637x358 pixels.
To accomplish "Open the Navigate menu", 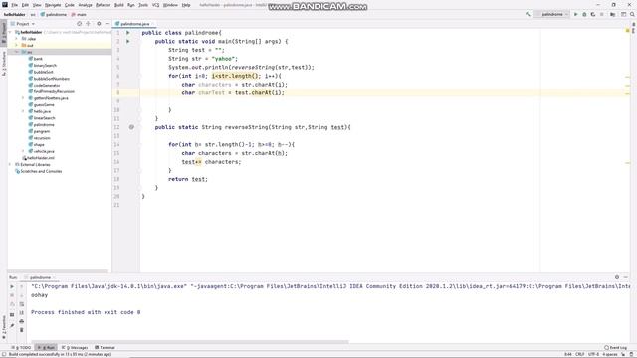I will (53, 5).
